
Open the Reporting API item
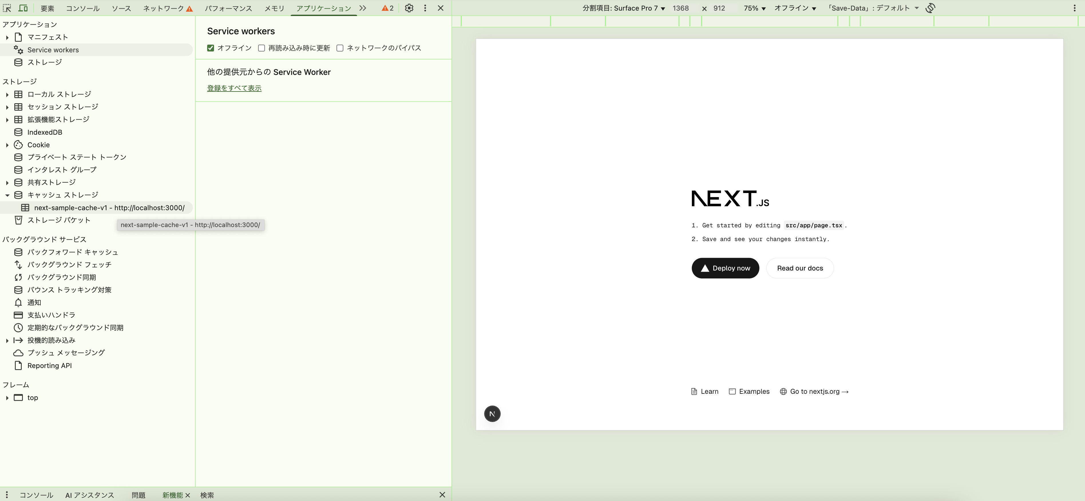(x=49, y=365)
